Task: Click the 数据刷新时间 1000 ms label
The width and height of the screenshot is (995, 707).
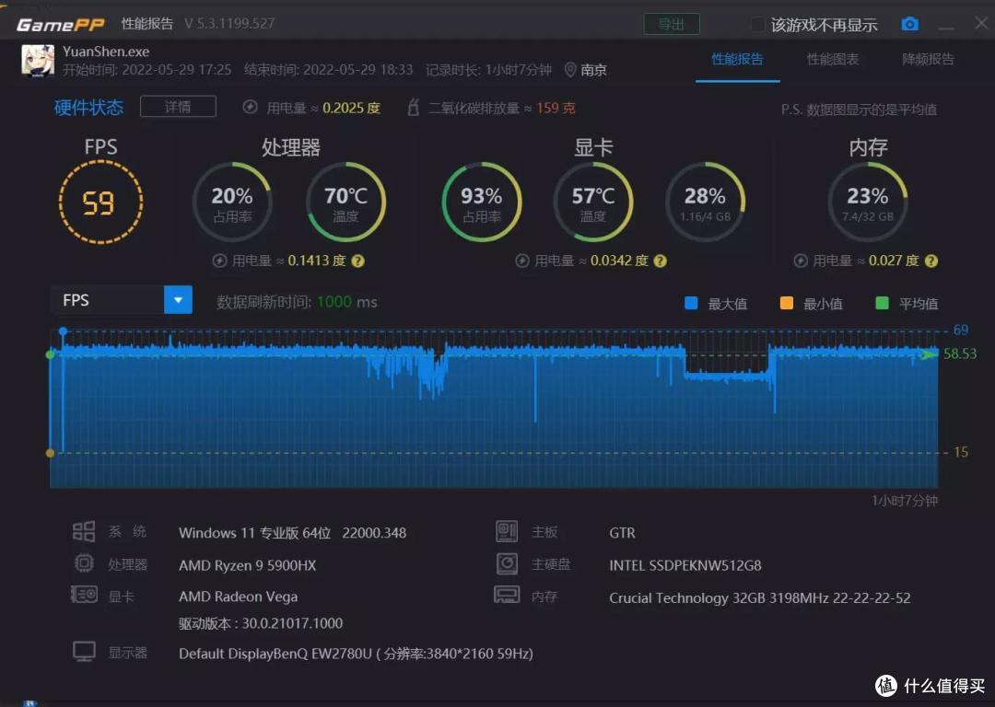Action: click(297, 302)
